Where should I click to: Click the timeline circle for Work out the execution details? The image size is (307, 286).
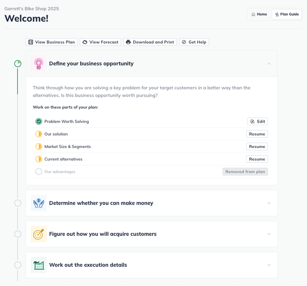coord(18,265)
